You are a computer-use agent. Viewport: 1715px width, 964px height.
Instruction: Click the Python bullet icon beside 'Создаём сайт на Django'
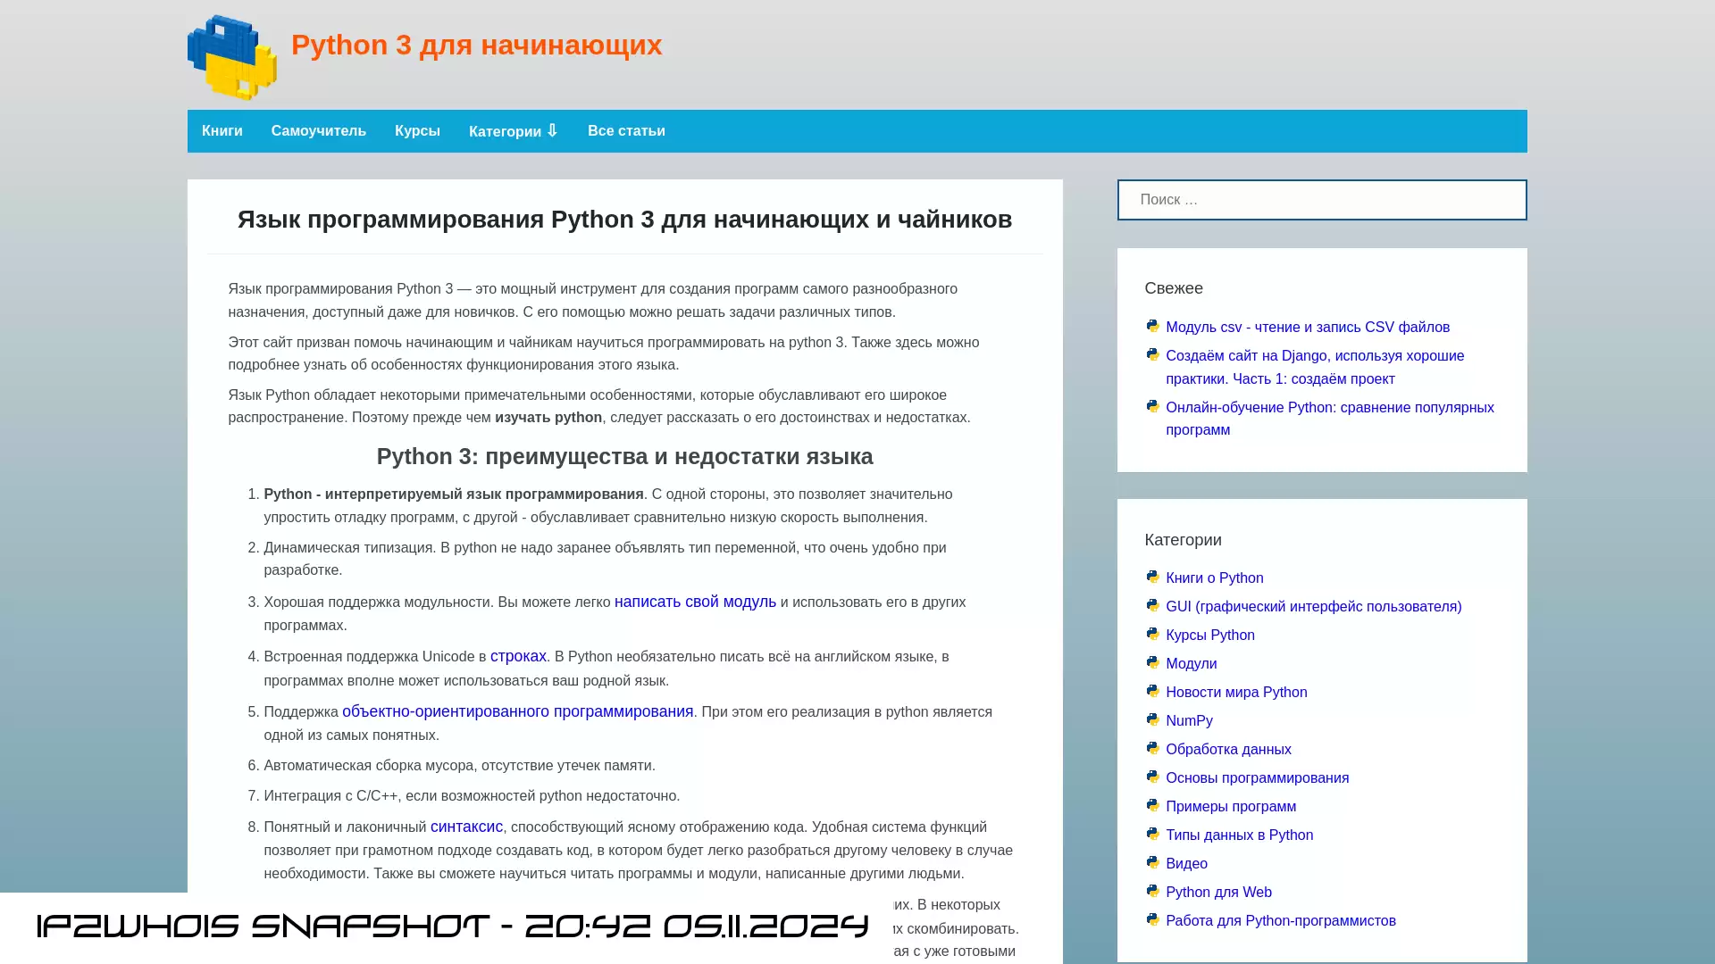pyautogui.click(x=1152, y=354)
